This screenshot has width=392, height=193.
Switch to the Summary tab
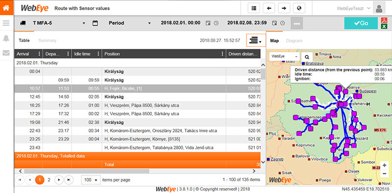click(x=47, y=41)
